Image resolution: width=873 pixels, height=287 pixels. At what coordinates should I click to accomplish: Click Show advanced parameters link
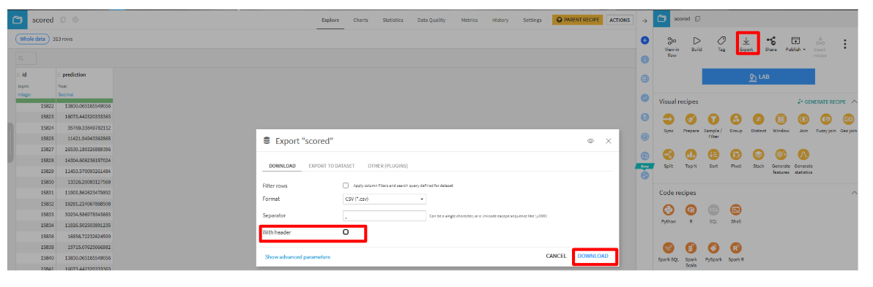[x=297, y=257]
